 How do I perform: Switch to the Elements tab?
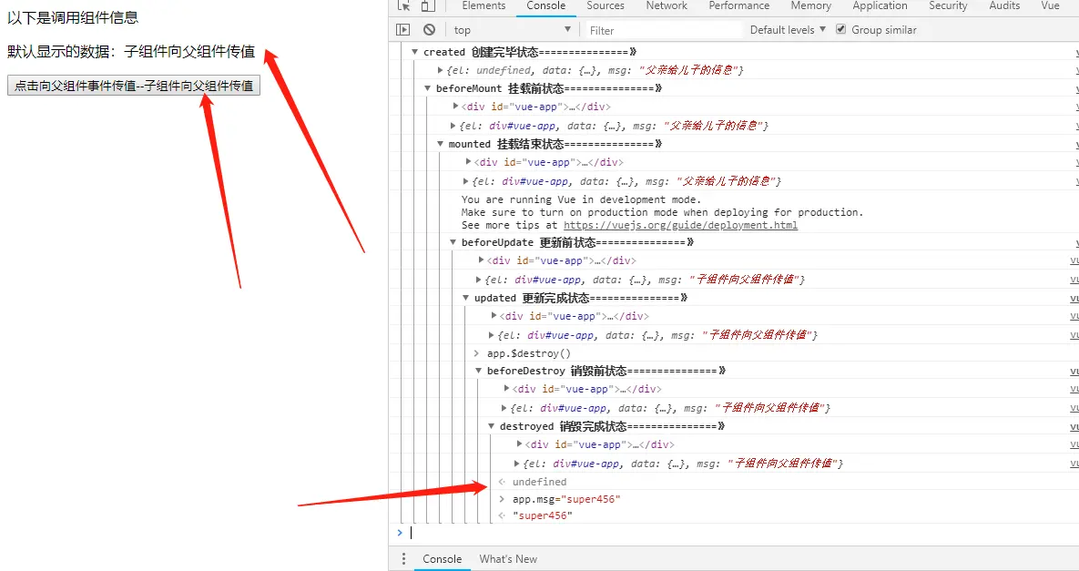coord(484,5)
